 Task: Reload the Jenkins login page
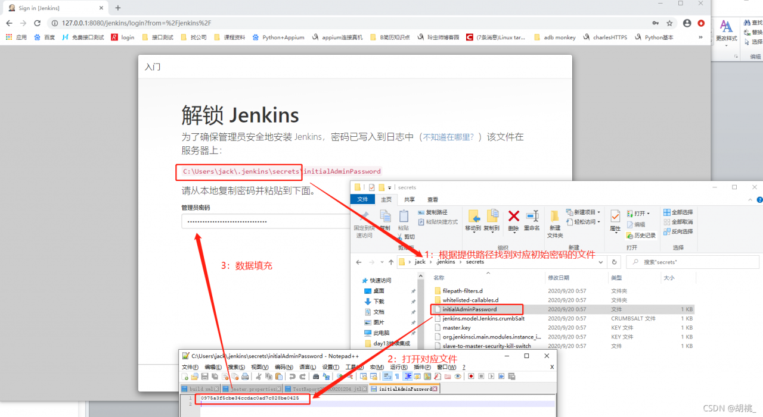click(37, 23)
